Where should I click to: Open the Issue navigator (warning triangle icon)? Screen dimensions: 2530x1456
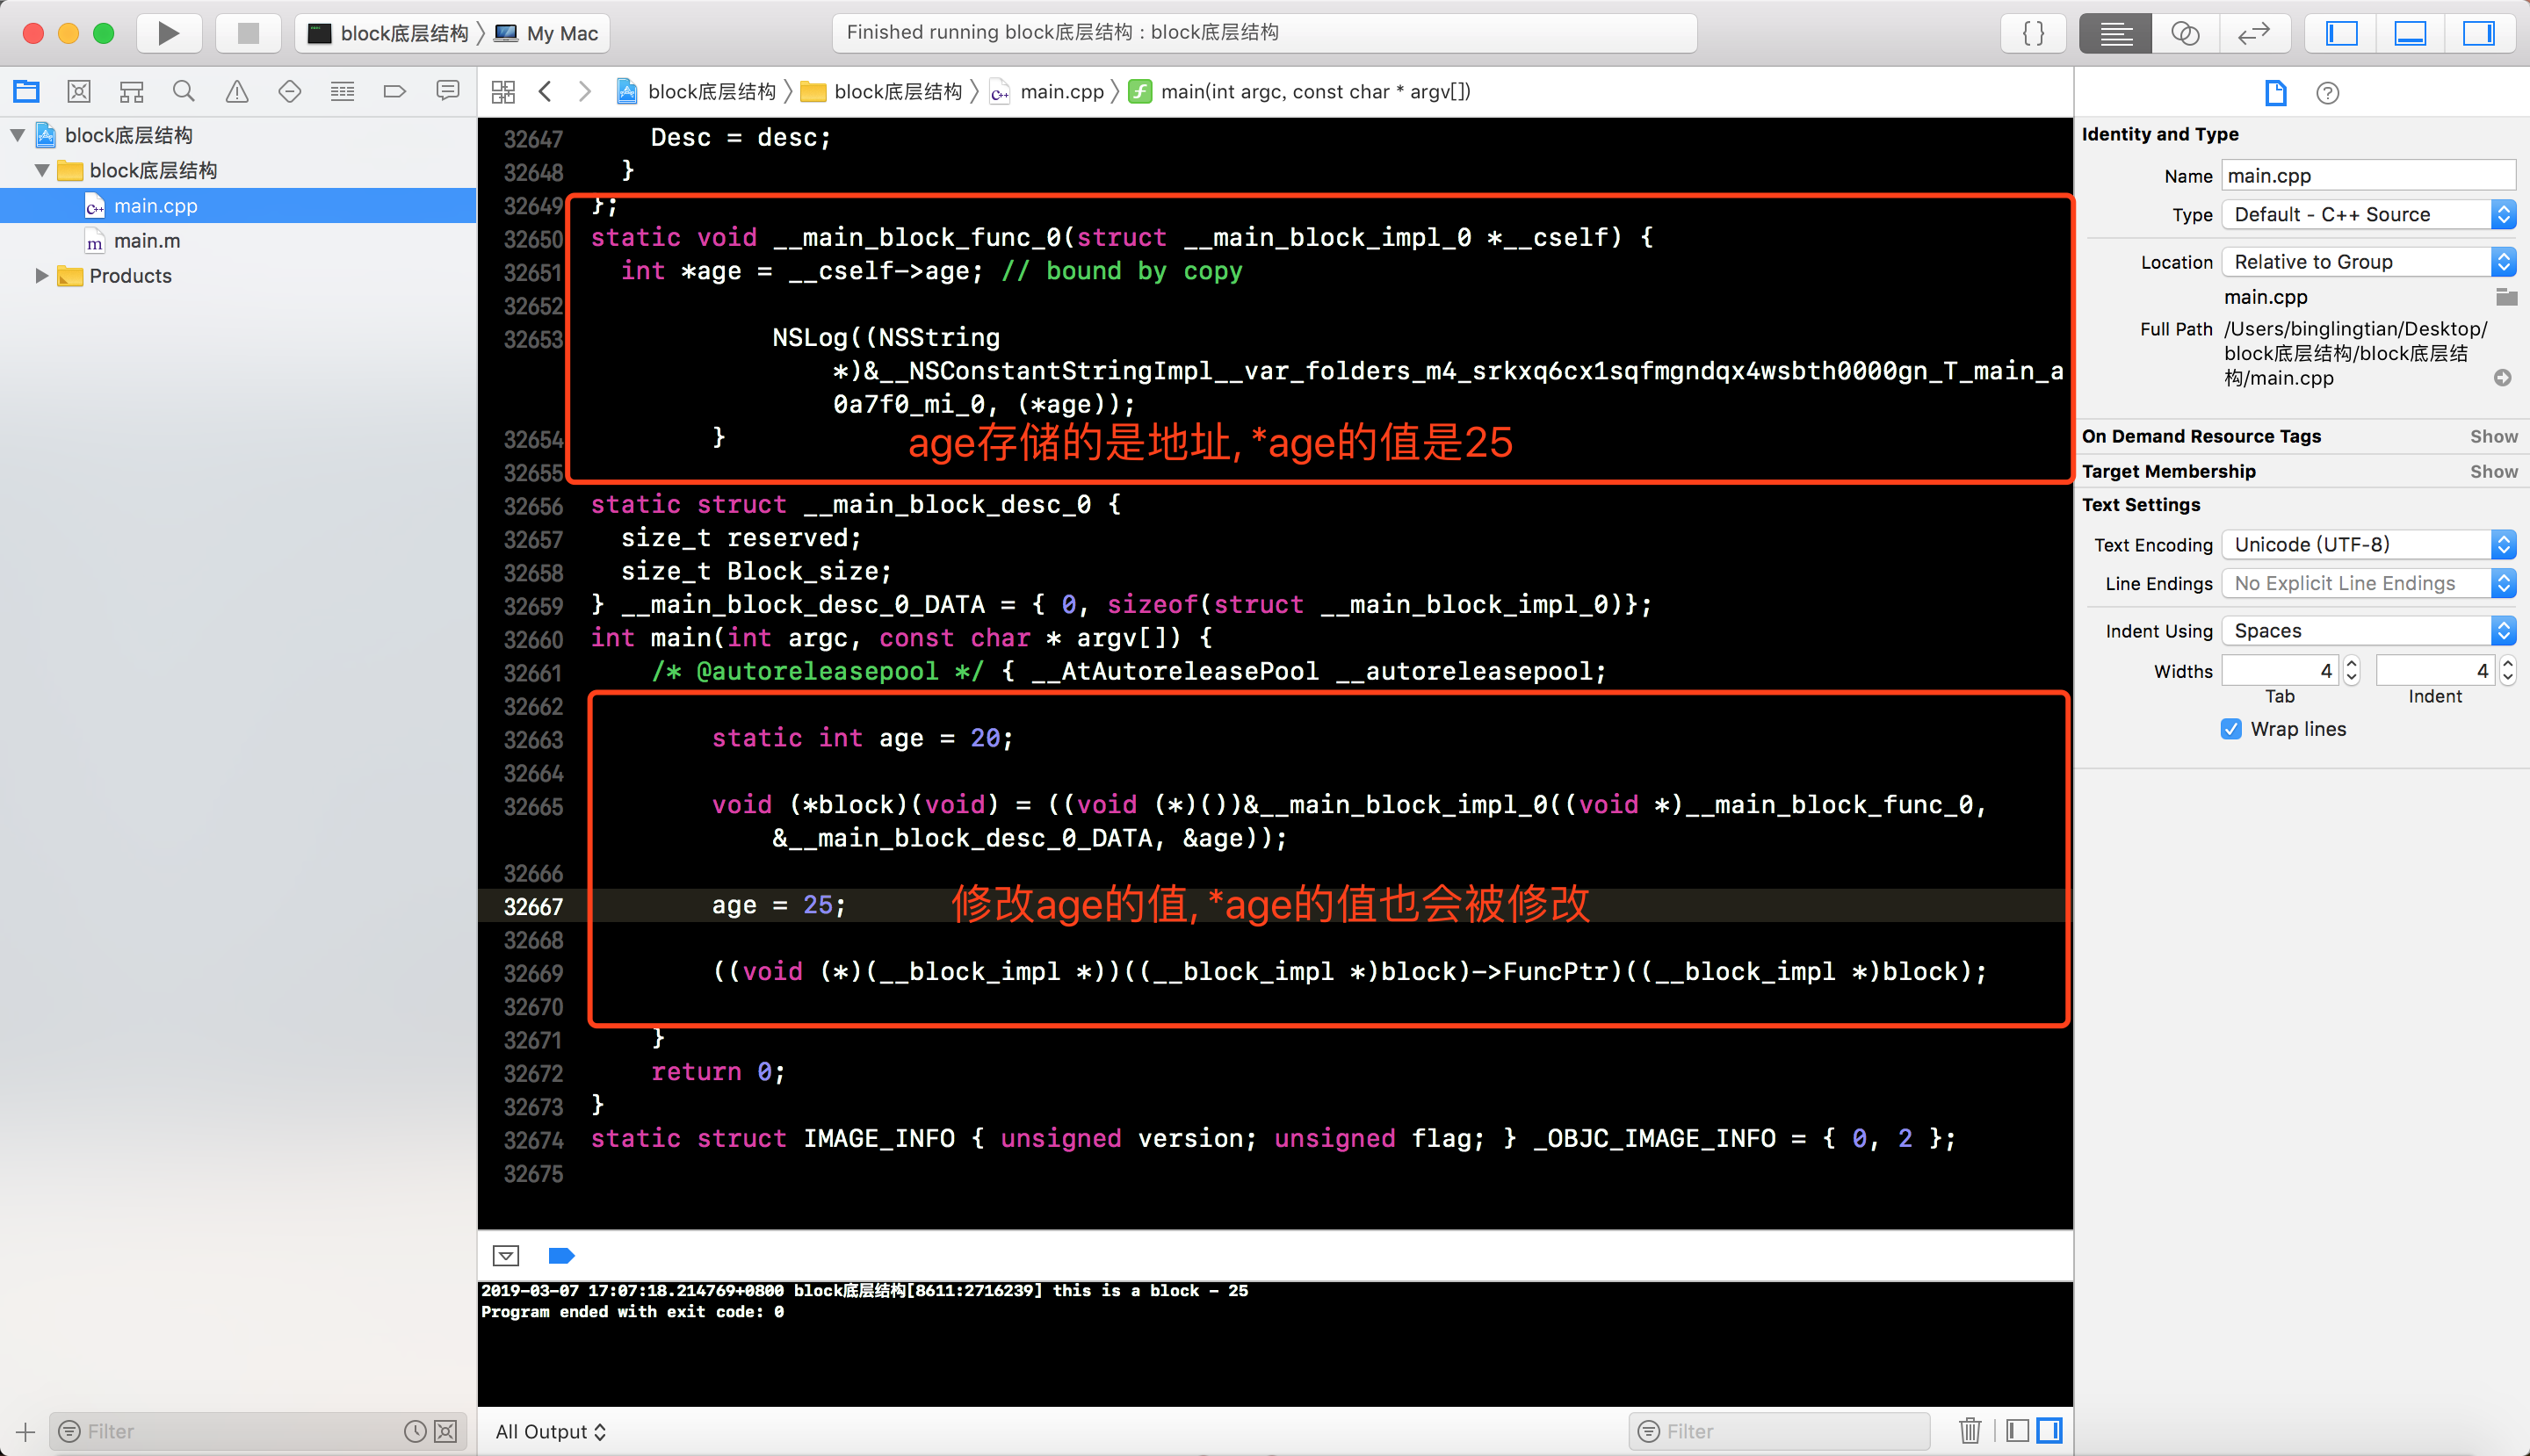[x=237, y=92]
